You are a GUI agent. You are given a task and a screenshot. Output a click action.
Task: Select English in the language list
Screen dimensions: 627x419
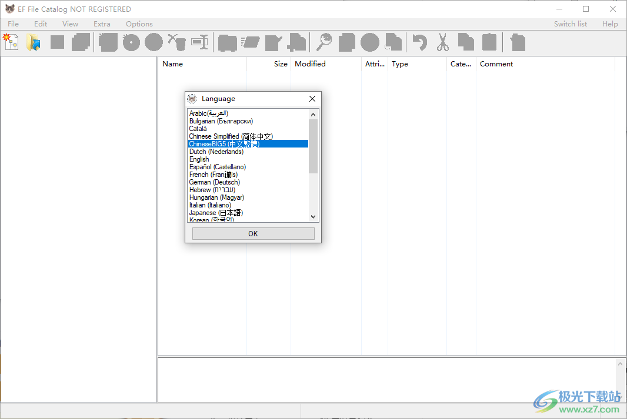[248, 159]
